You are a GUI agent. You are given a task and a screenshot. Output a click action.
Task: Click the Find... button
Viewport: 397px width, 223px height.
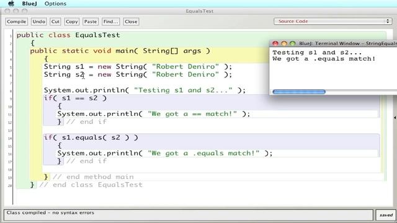pos(110,22)
